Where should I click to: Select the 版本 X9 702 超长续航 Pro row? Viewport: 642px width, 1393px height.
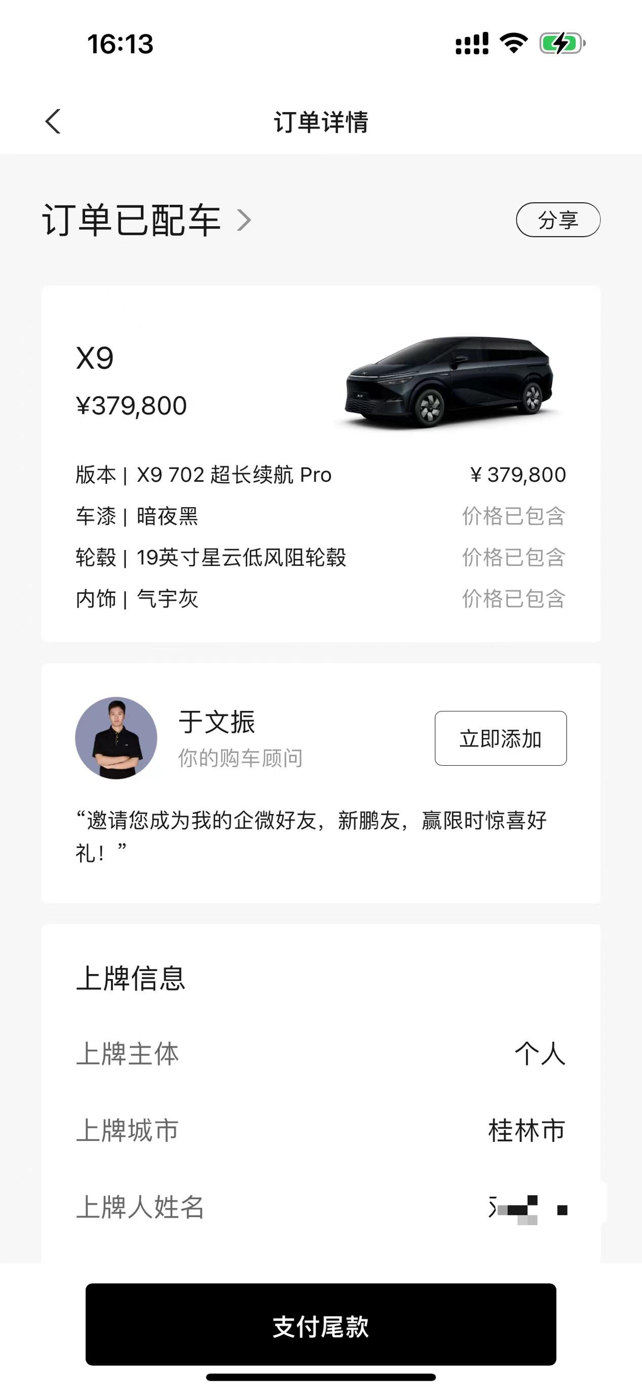coord(320,475)
